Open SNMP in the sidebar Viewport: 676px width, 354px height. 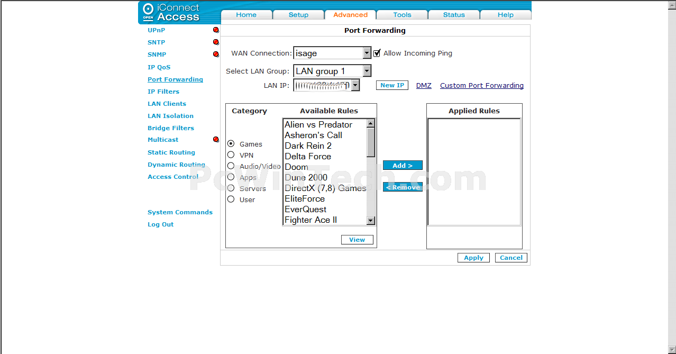coord(157,55)
